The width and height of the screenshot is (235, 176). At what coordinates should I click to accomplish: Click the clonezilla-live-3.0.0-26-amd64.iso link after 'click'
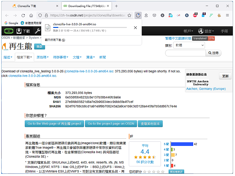pyautogui.click(x=32, y=76)
